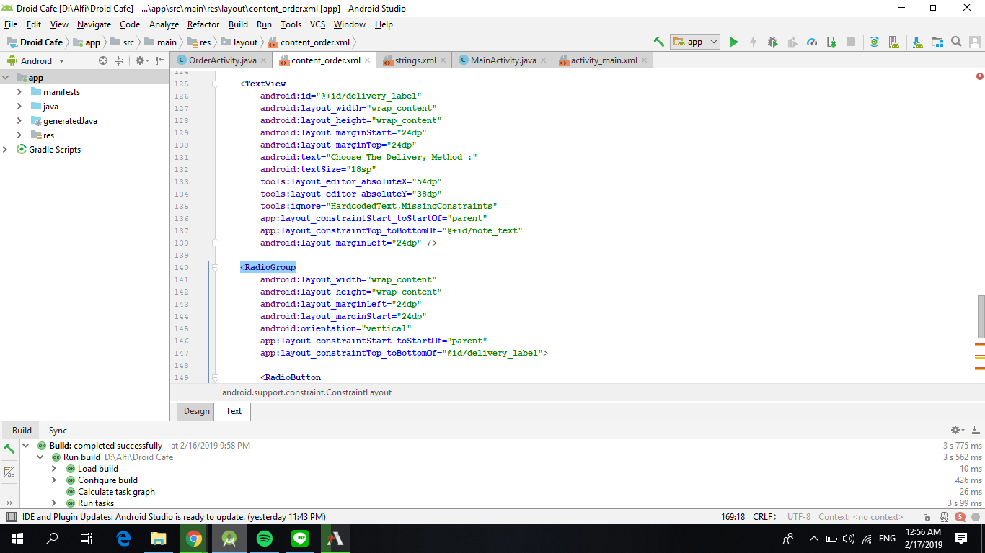Collapse the Run build node in Build output

41,457
